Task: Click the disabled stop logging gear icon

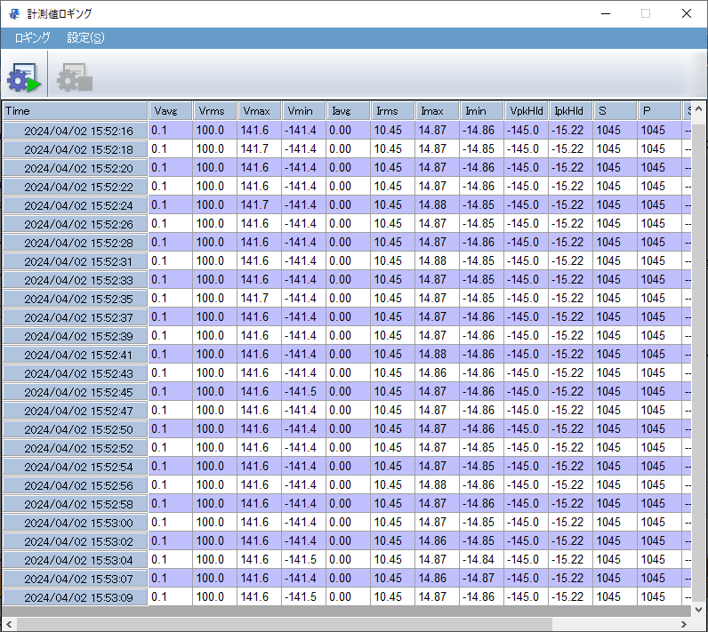Action: pos(75,79)
